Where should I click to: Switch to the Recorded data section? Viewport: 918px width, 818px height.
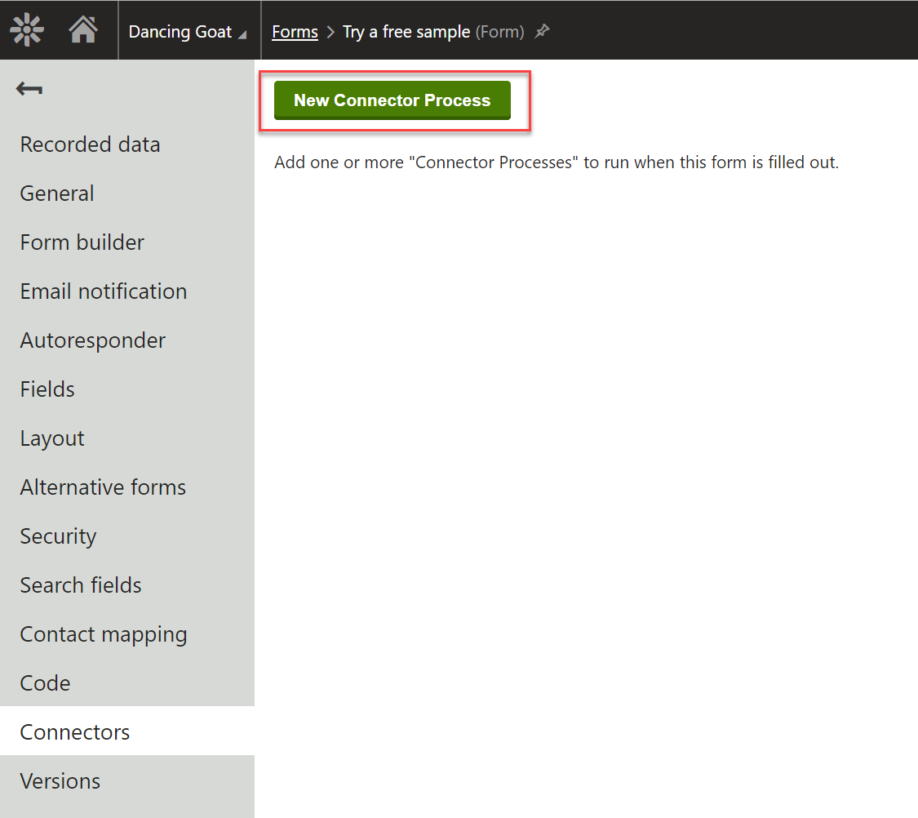90,144
